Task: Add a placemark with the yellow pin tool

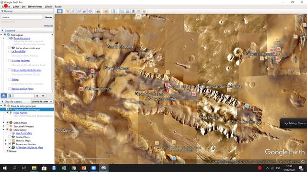Action: tap(68, 11)
